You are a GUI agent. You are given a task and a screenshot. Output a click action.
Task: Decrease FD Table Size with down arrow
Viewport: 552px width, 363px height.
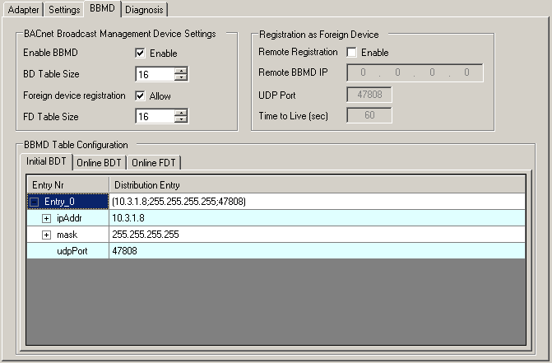coord(181,121)
